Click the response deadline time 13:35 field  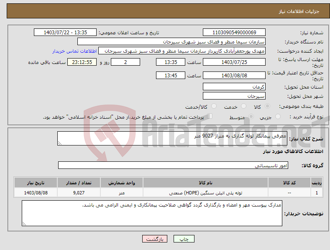click(x=171, y=62)
